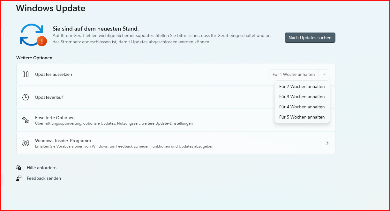This screenshot has height=211, width=390.
Task: Click the Übermittlungsoptimierung description text
Action: (114, 123)
